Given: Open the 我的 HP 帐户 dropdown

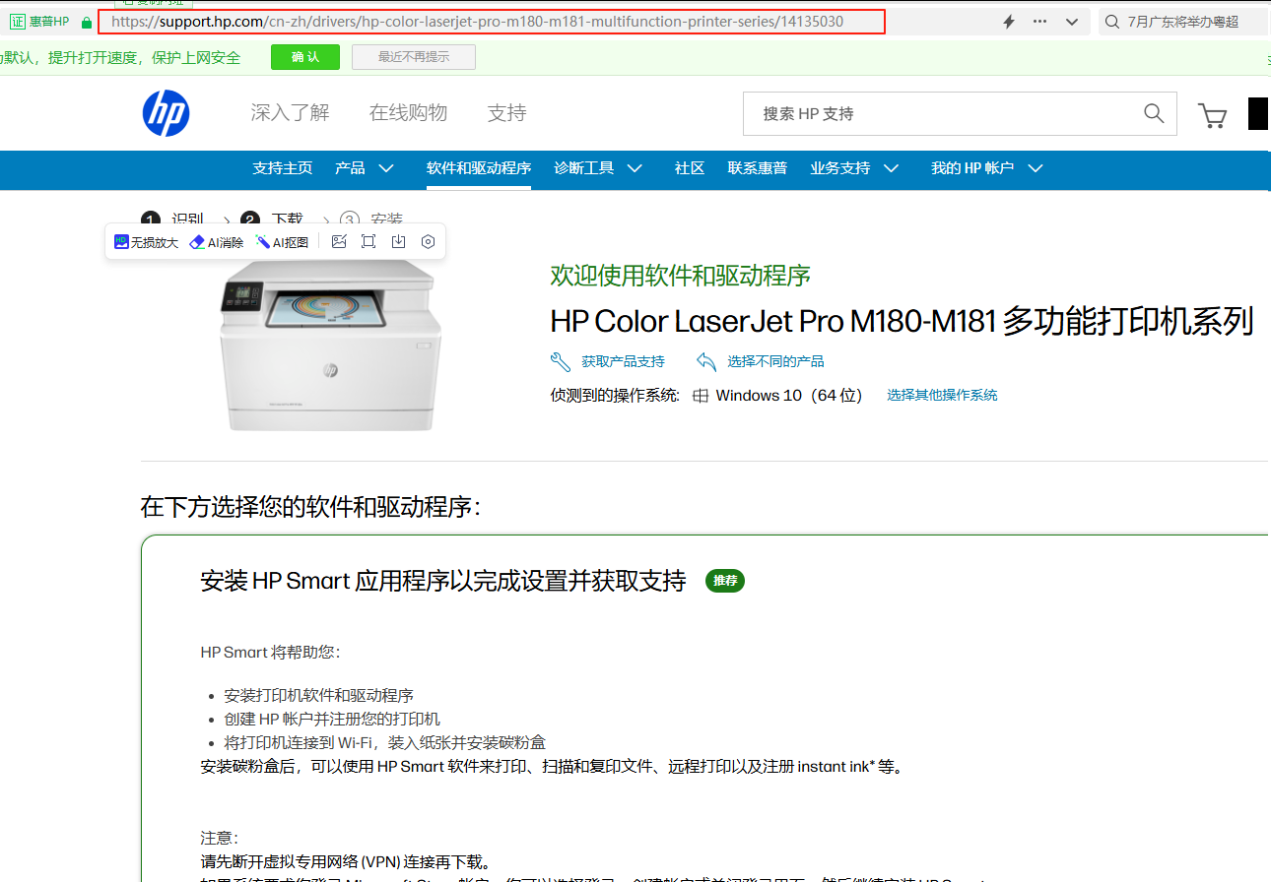Looking at the screenshot, I should point(986,168).
